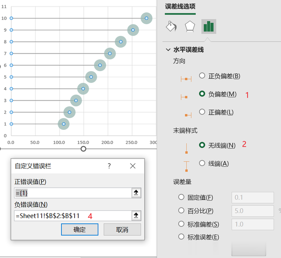This screenshot has height=258, width=281.
Task: Select the 正偏差 radio button
Action: point(202,112)
